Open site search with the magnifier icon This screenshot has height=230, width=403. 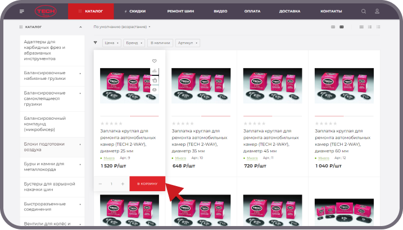coord(364,11)
